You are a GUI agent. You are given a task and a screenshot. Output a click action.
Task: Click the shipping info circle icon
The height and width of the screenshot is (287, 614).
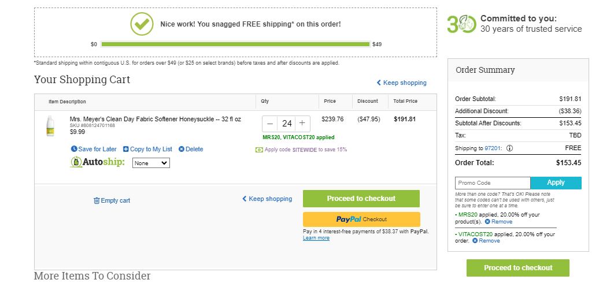pos(509,148)
